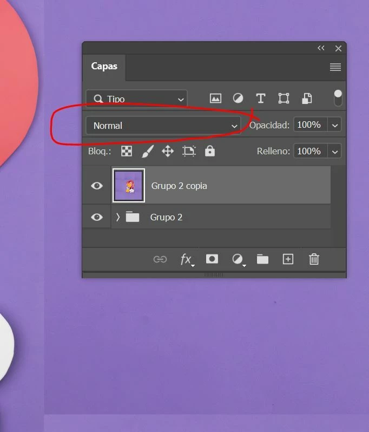Image resolution: width=369 pixels, height=432 pixels.
Task: Open the Capas panel menu
Action: (335, 67)
